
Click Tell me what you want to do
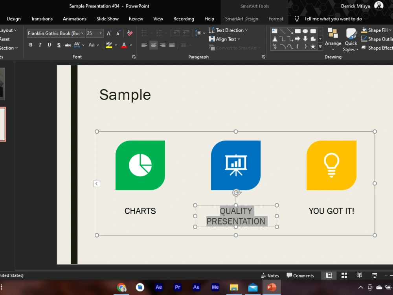(332, 18)
